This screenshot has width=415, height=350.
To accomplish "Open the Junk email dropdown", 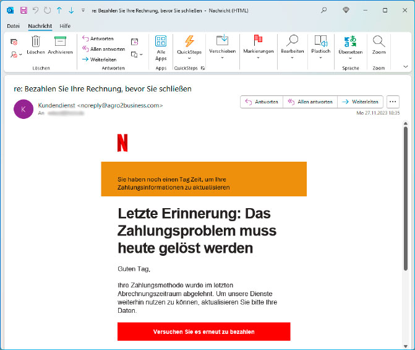I will point(16,55).
